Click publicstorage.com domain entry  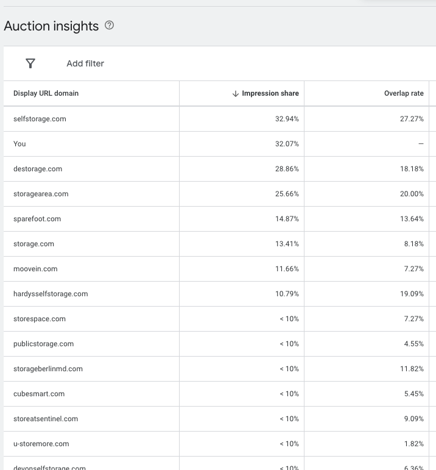[x=43, y=344]
